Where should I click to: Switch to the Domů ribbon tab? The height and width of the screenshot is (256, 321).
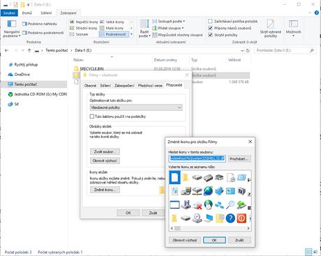point(27,13)
